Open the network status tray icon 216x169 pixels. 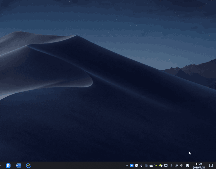[x=166, y=166]
